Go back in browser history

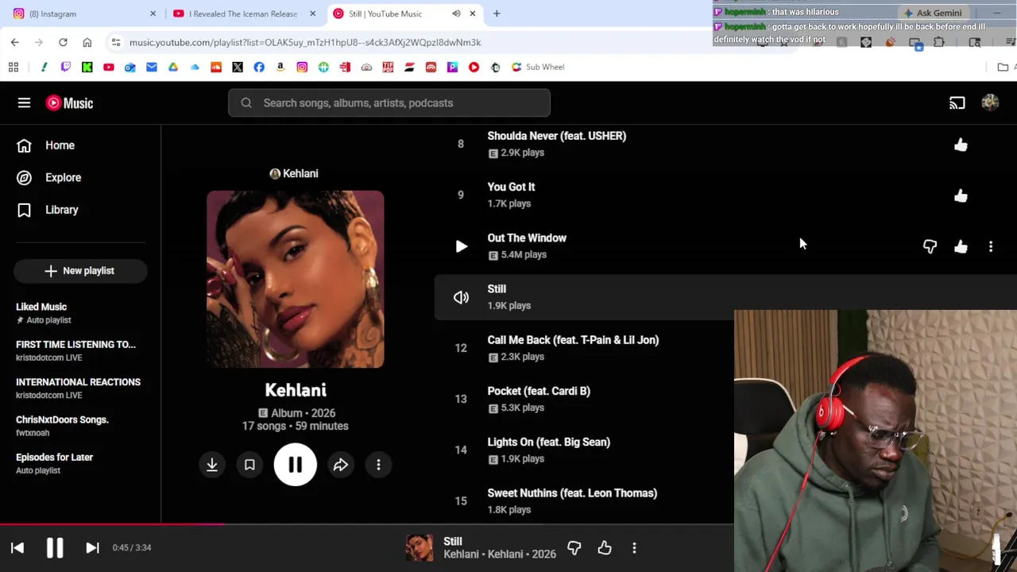(x=15, y=42)
